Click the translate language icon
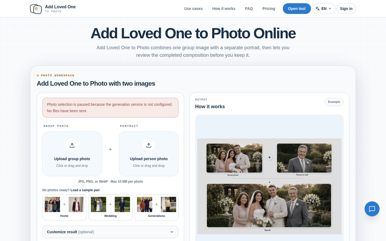The height and width of the screenshot is (241, 386). [x=318, y=9]
